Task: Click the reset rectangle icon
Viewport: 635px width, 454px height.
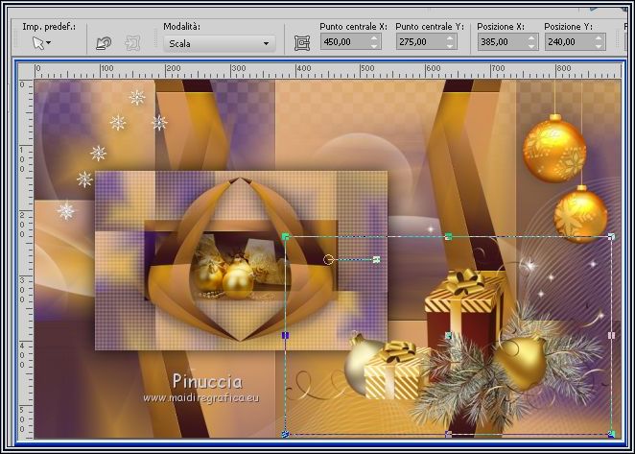Action: [104, 42]
